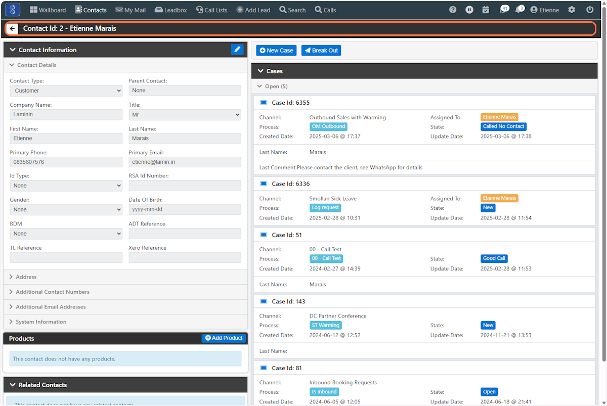Image resolution: width=607 pixels, height=406 pixels.
Task: Click the Case Id: 6355 heading
Action: pyautogui.click(x=290, y=103)
